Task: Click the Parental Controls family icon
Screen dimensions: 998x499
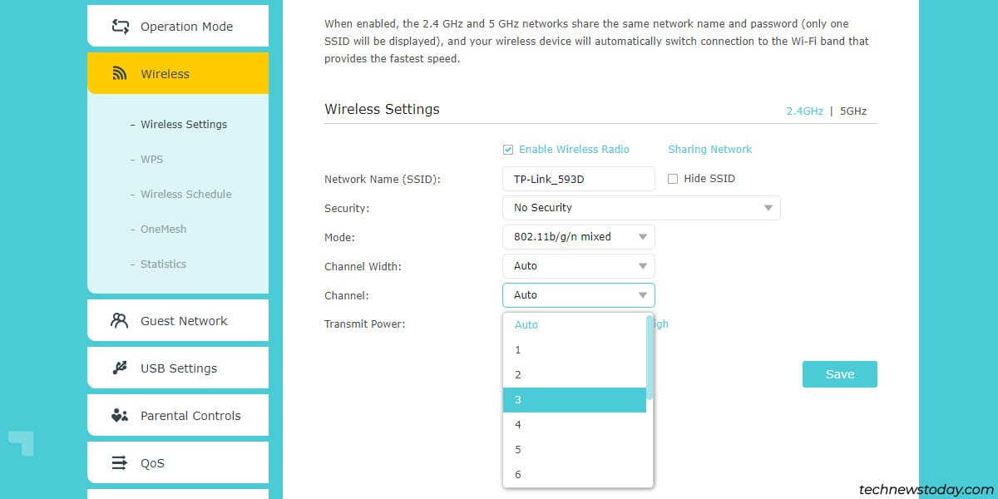Action: tap(120, 416)
